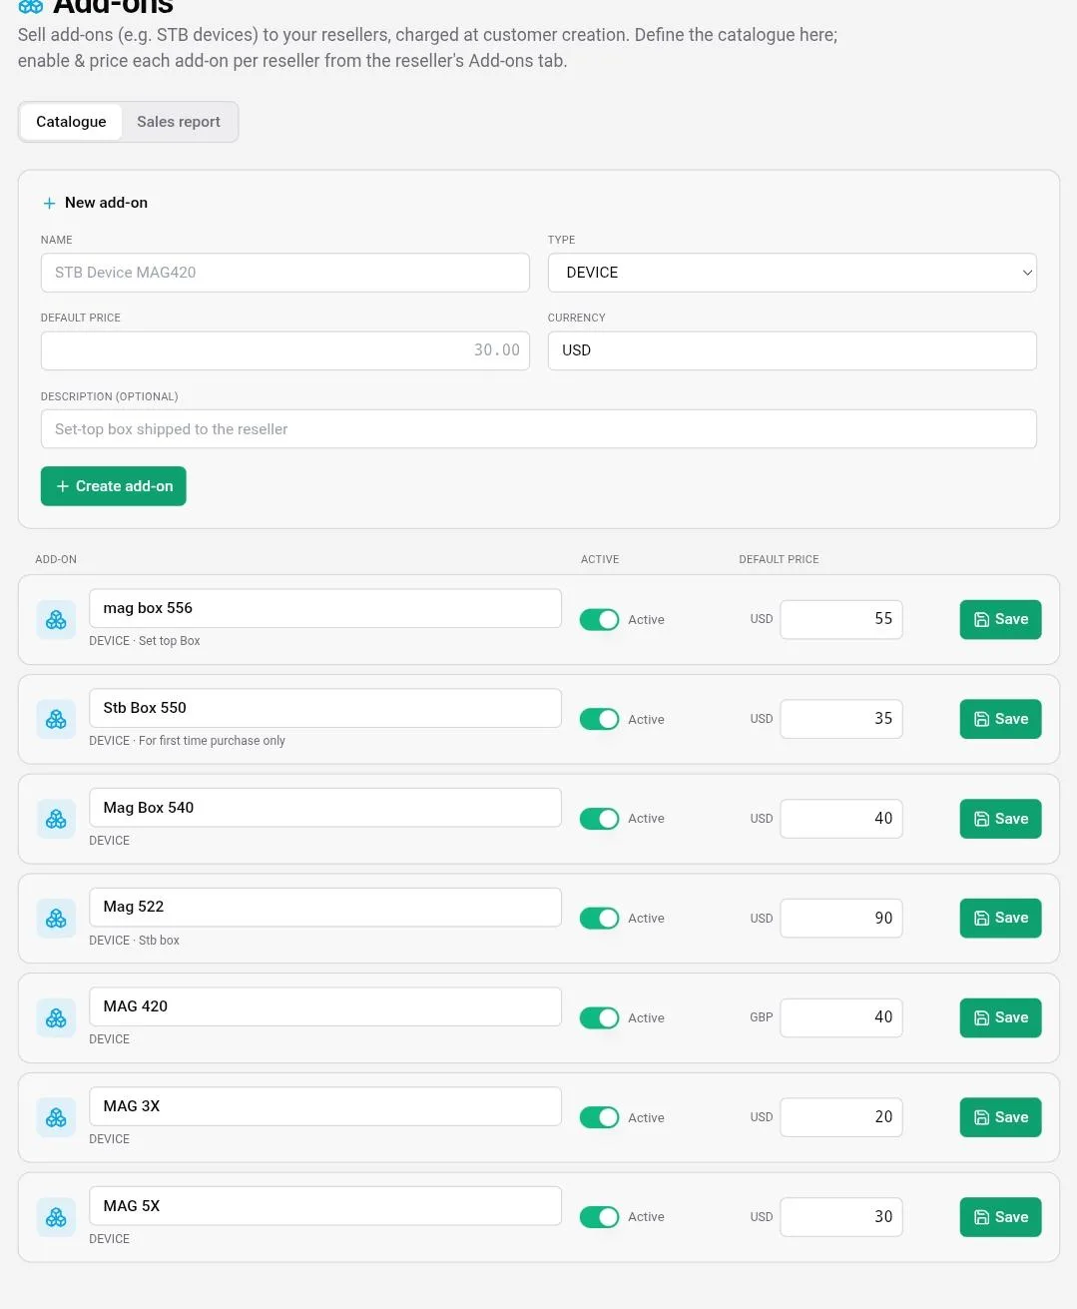
Task: Click the price field showing 55
Action: (x=841, y=619)
